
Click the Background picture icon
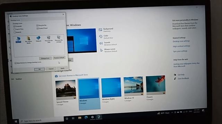click(100, 30)
